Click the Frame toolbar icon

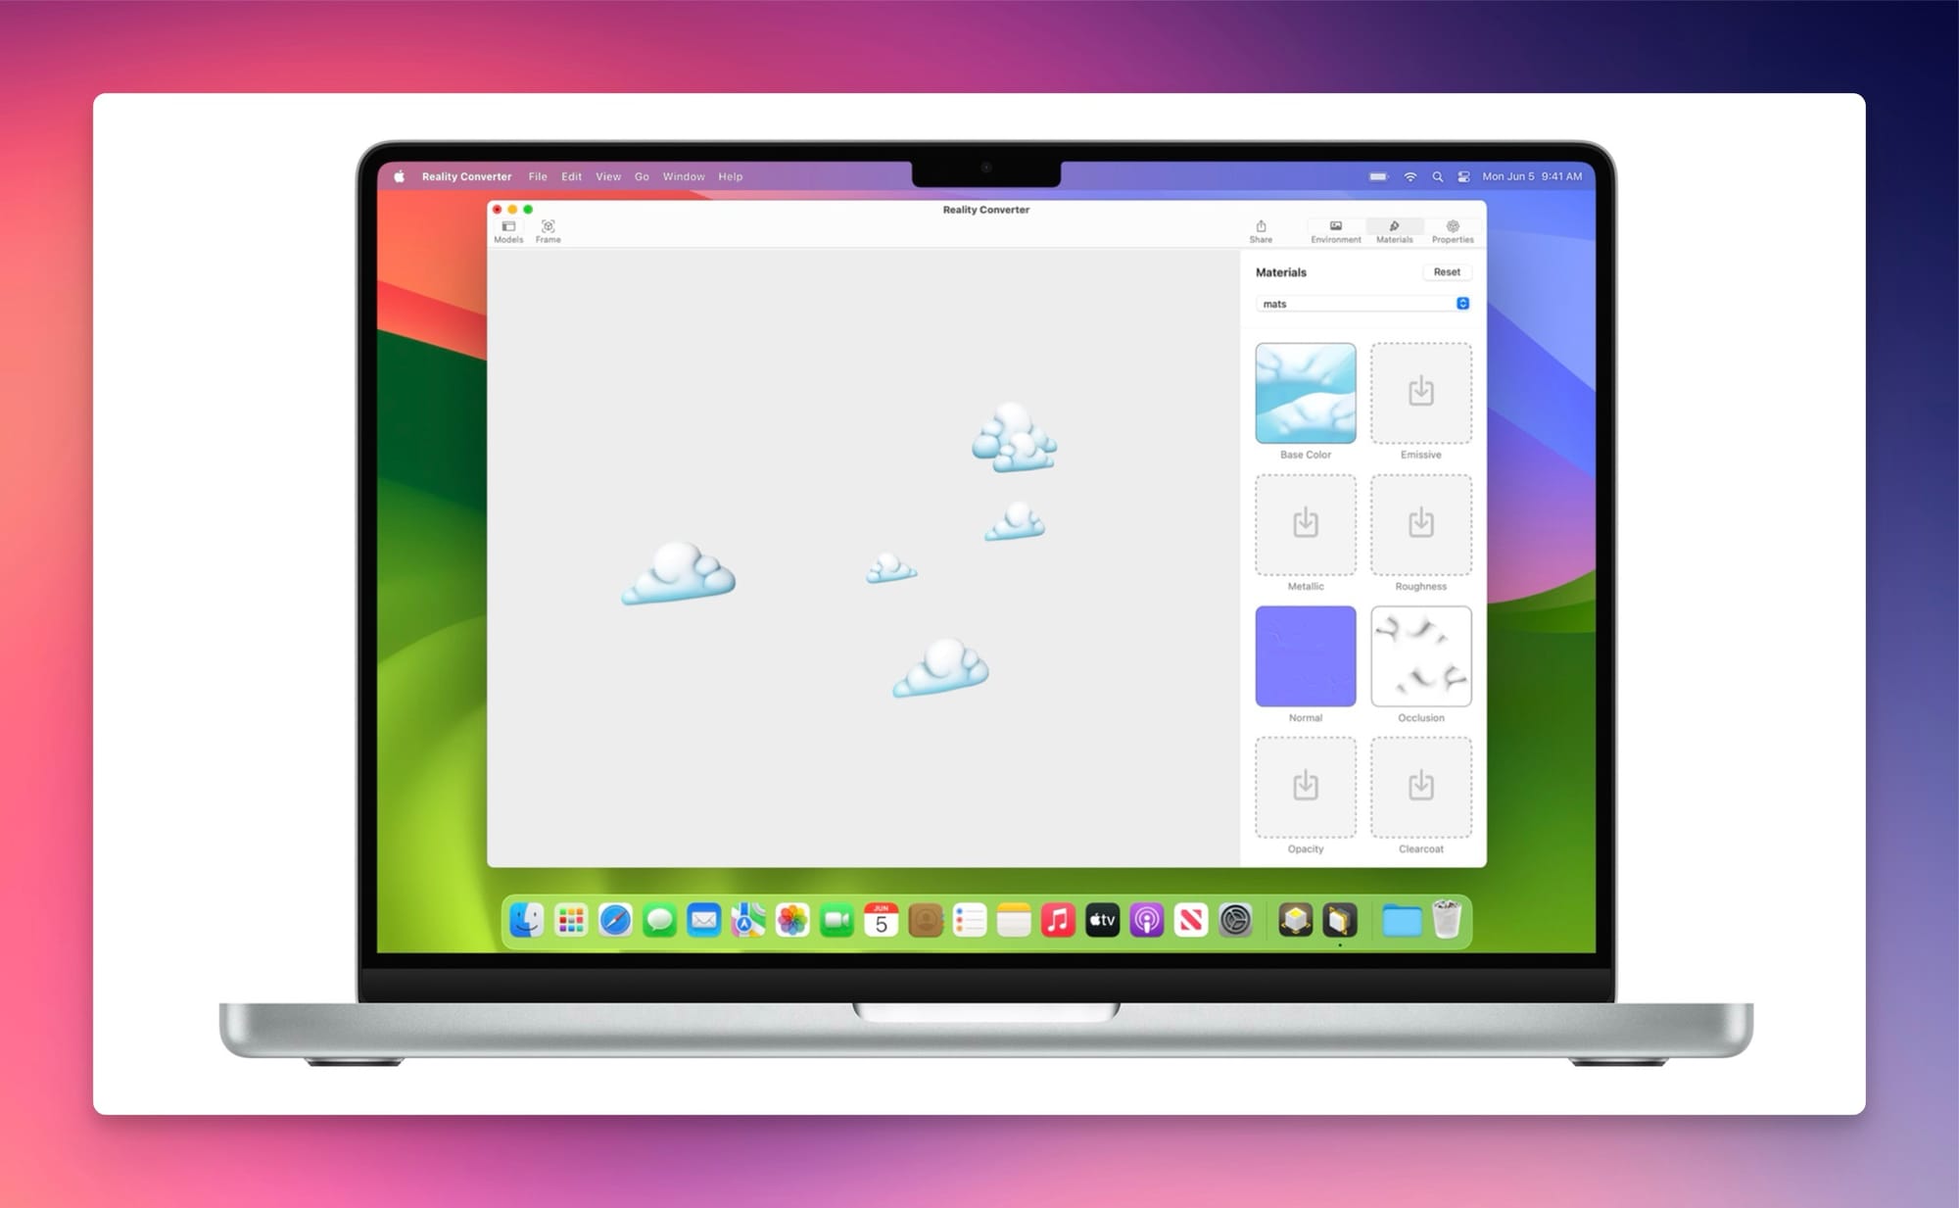pyautogui.click(x=548, y=227)
